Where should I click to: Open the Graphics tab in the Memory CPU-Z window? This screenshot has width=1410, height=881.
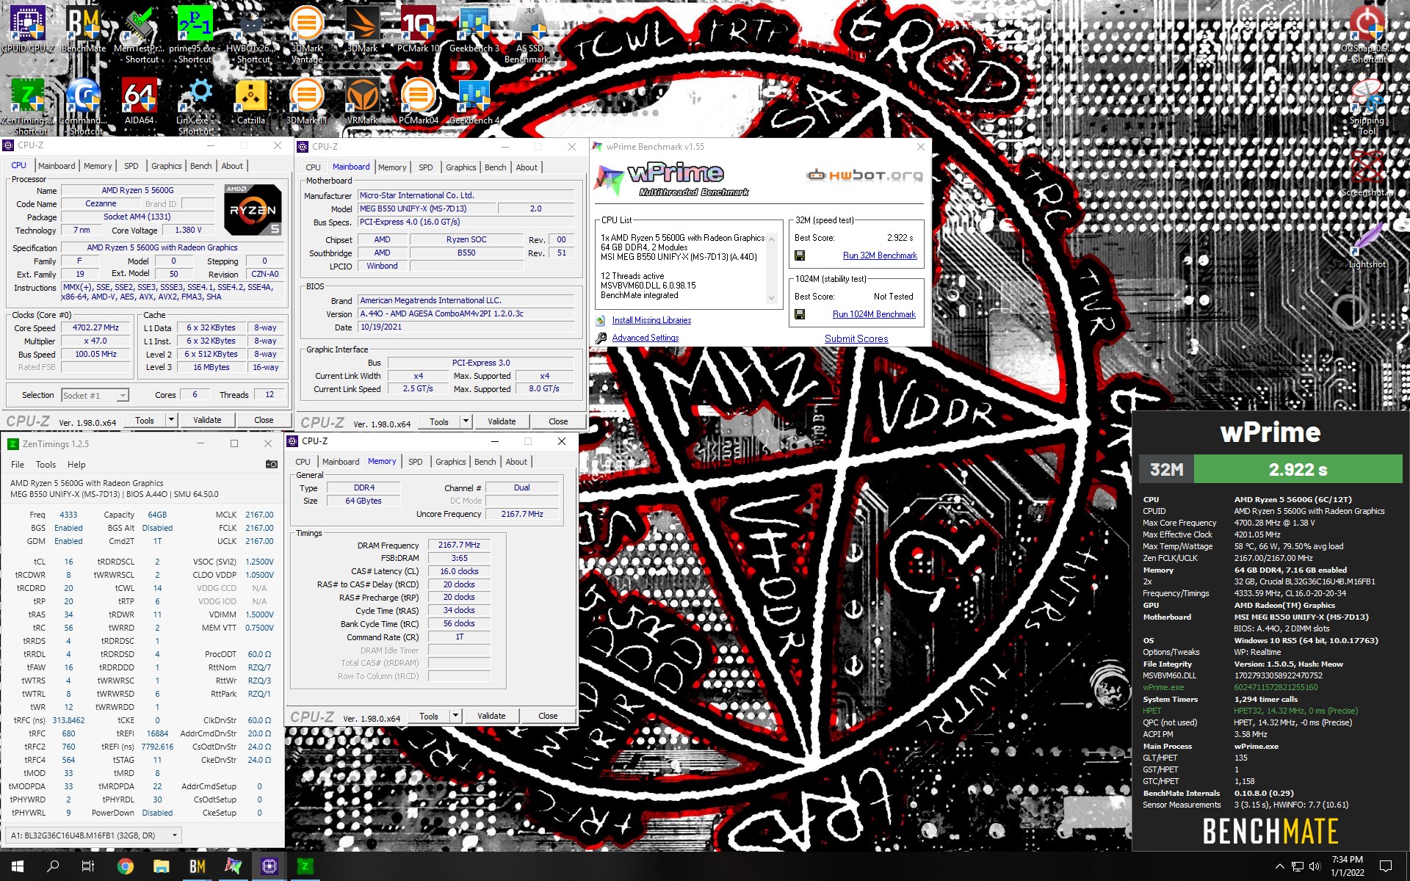point(451,462)
